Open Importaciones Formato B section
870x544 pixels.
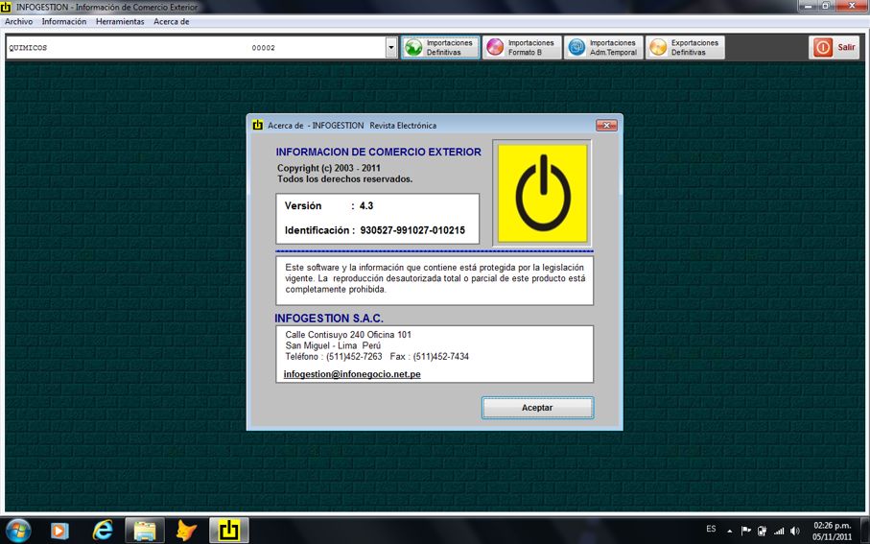tap(521, 48)
